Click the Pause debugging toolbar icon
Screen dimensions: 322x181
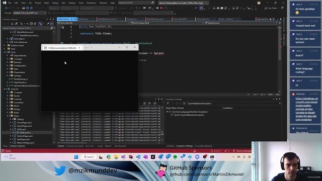tap(157, 8)
